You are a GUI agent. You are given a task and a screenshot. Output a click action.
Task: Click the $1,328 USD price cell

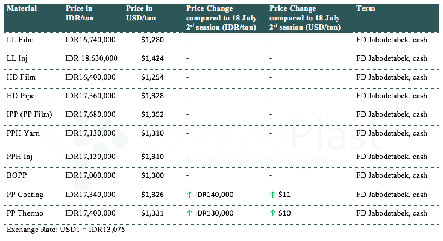[x=152, y=96]
